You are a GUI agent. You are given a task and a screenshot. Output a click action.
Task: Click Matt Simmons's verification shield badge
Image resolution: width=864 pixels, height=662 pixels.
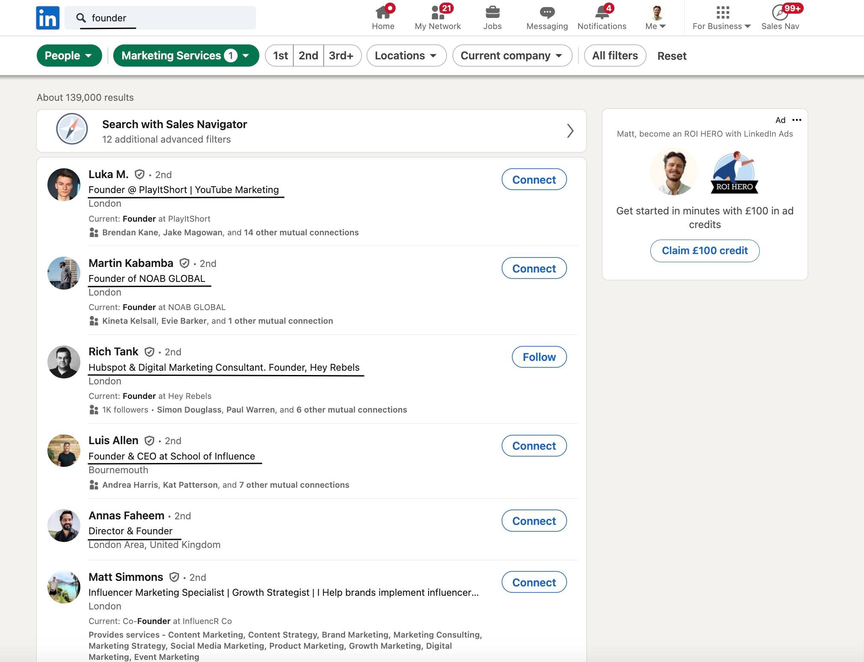(x=174, y=577)
